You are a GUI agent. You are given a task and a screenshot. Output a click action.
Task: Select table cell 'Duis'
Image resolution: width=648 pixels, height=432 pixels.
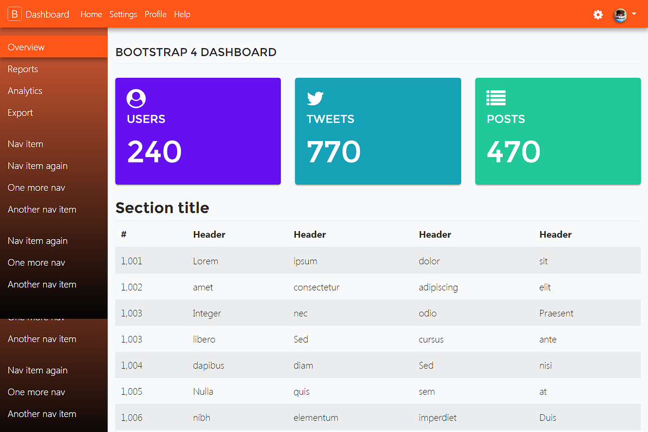(x=548, y=417)
